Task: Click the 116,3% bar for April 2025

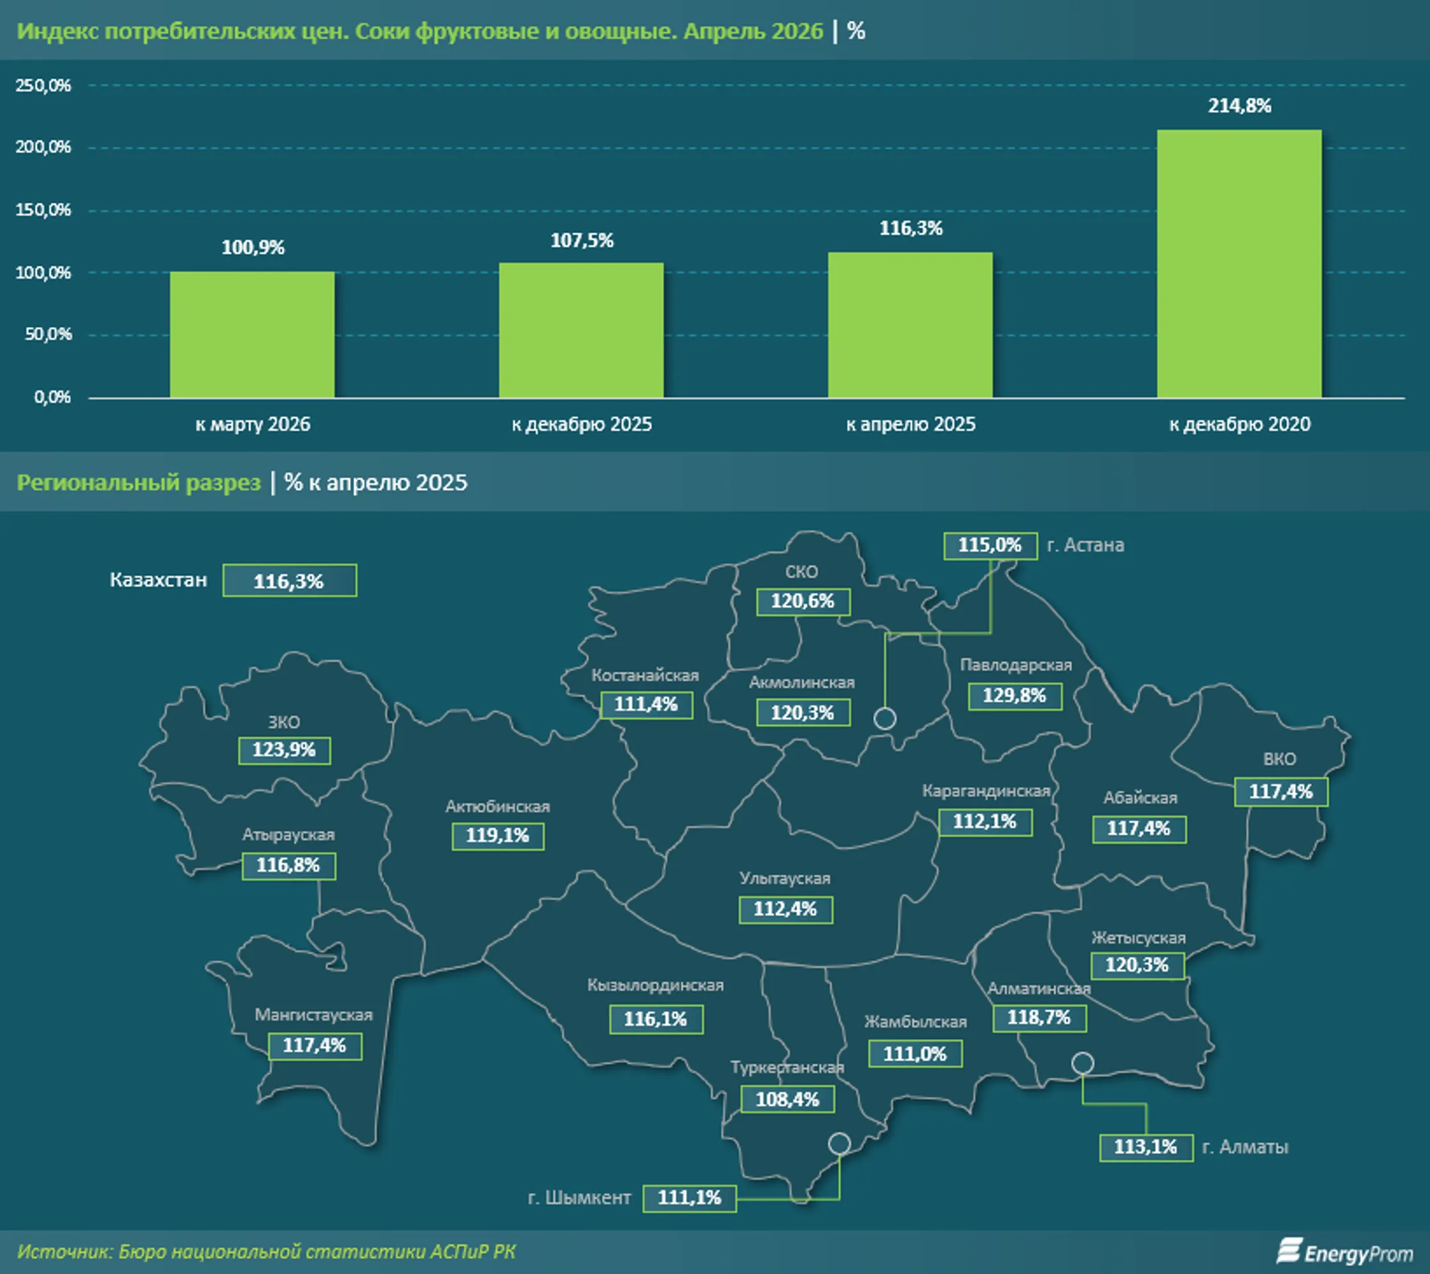Action: (910, 325)
